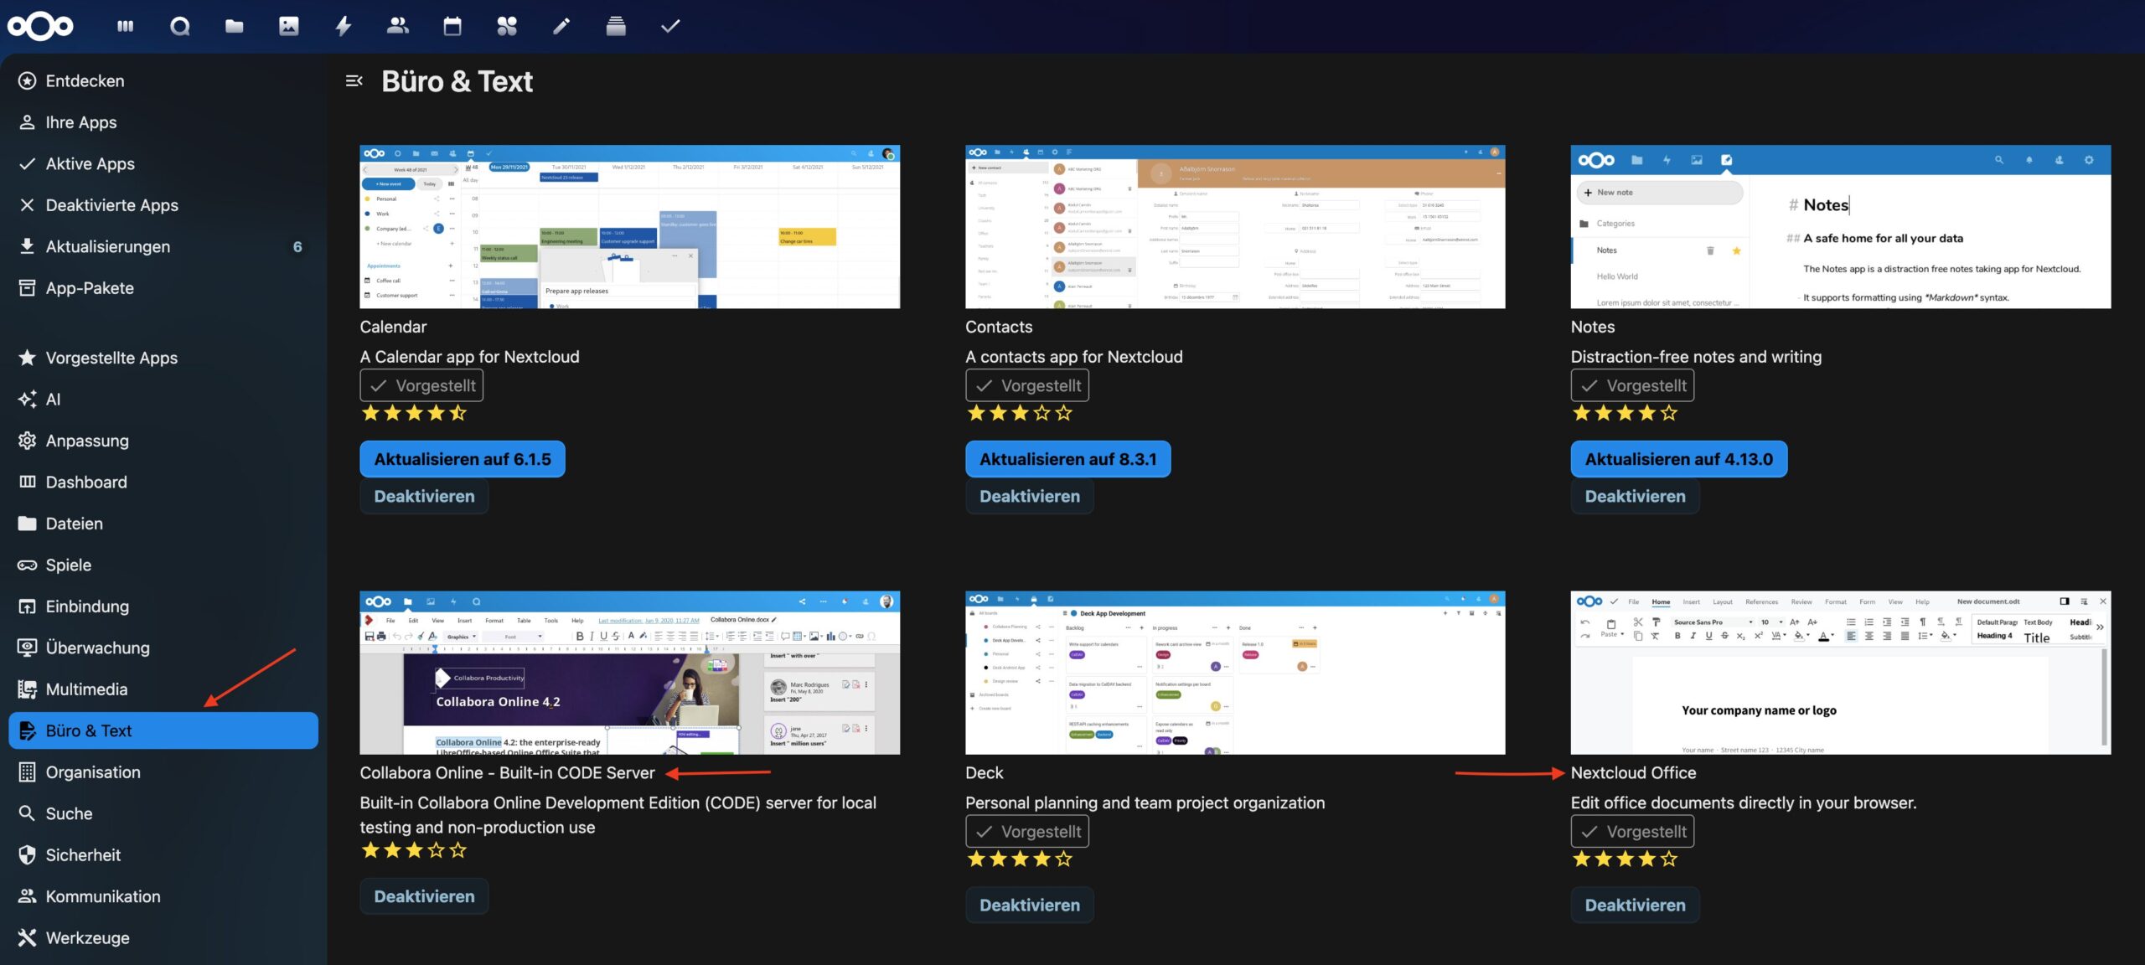The width and height of the screenshot is (2145, 965).
Task: Click Aktualisieren auf 4.13.0 for Notes
Action: (x=1679, y=458)
